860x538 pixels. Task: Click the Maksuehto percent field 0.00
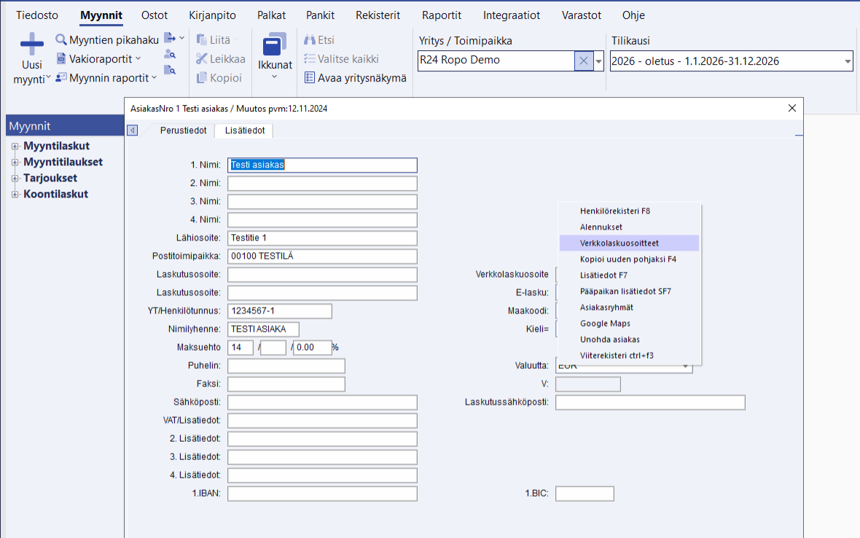pos(313,348)
